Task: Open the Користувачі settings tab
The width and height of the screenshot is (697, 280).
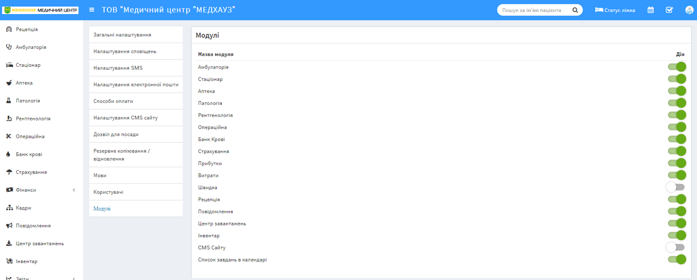Action: [x=136, y=192]
